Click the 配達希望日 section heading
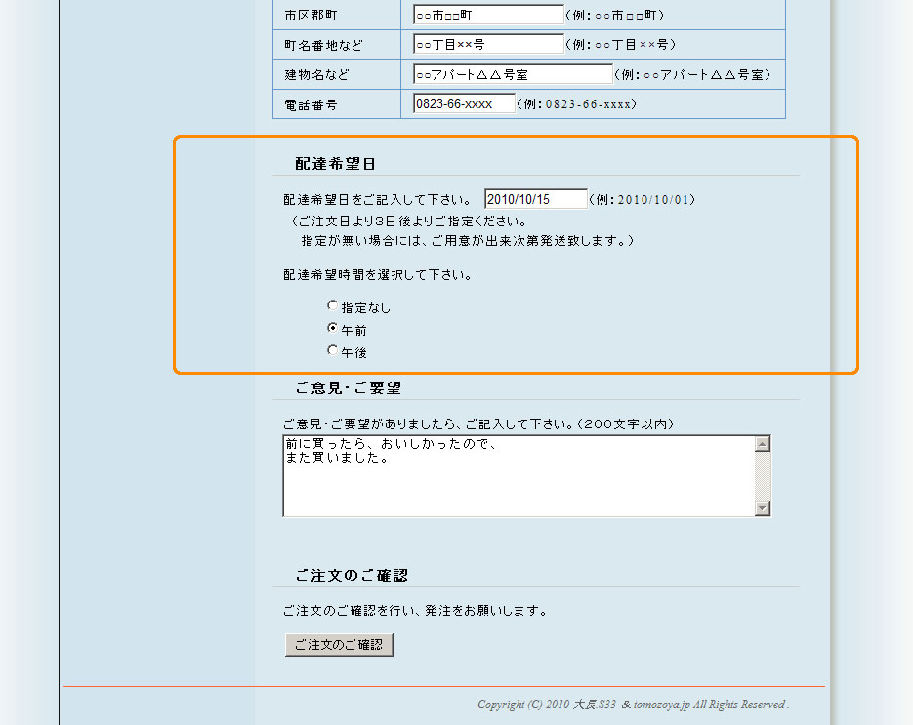Screen dimensions: 913x725 (335, 164)
